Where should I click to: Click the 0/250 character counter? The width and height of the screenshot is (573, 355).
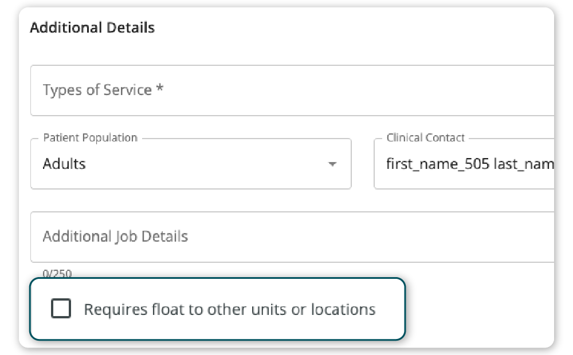click(x=57, y=273)
